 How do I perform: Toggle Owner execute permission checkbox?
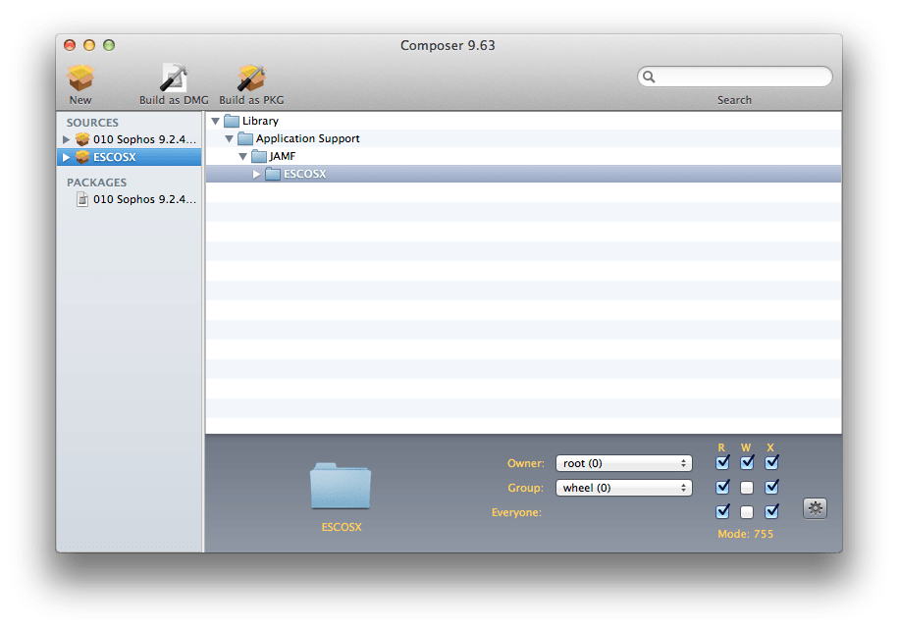pyautogui.click(x=771, y=462)
